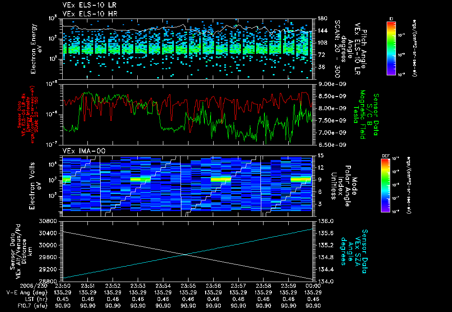Click the "Electron Volts eV" axis label
The width and height of the screenshot is (452, 312).
tap(34, 186)
